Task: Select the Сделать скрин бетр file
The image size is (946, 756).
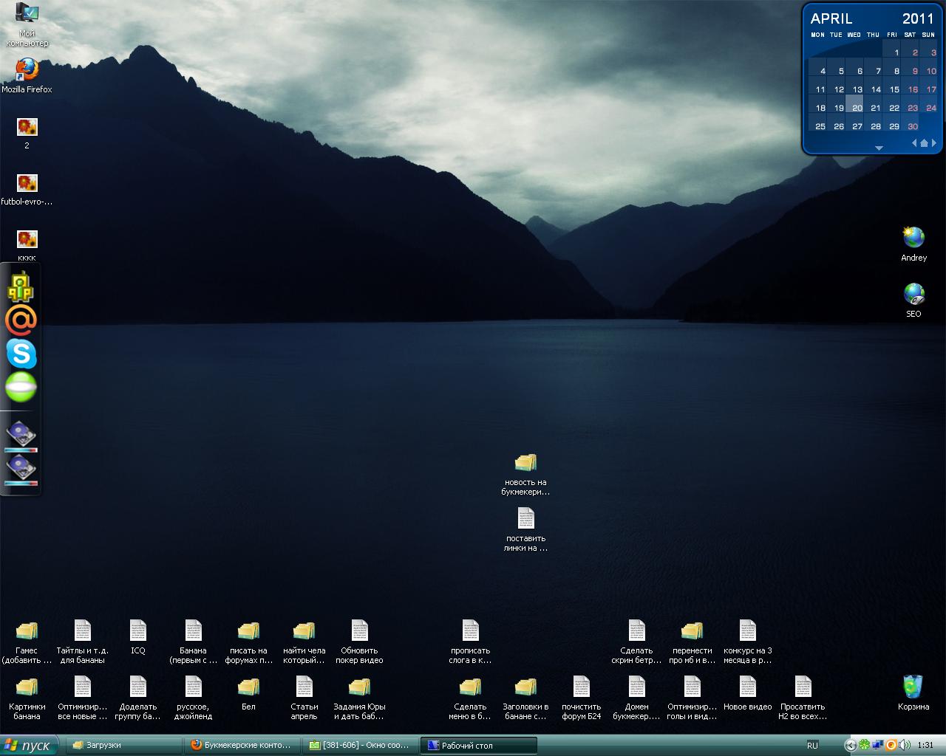Action: 637,630
